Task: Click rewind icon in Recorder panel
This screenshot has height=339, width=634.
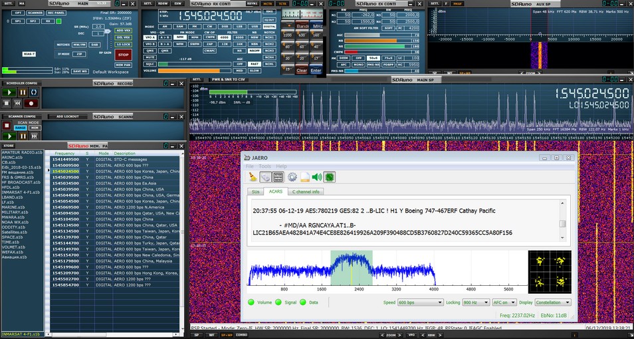Action: (18, 103)
